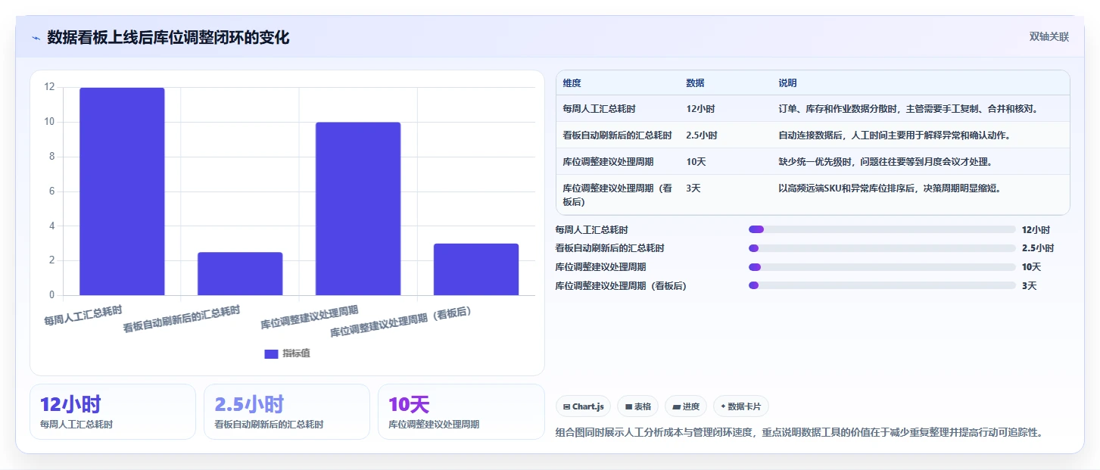
Task: Click the 12小时 data card
Action: point(113,412)
